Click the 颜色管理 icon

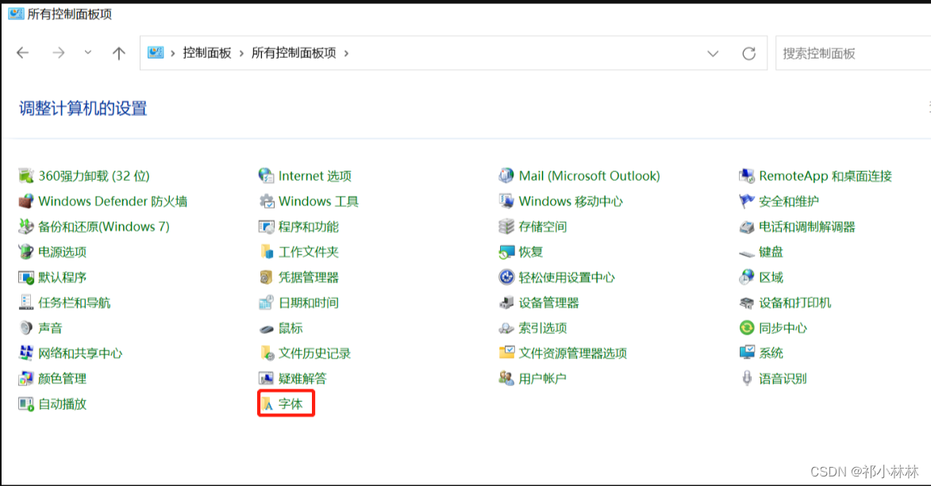click(25, 379)
